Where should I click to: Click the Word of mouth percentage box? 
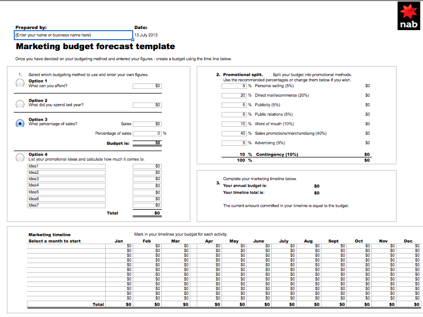[x=234, y=124]
